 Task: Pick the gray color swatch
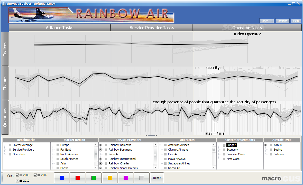(142, 178)
